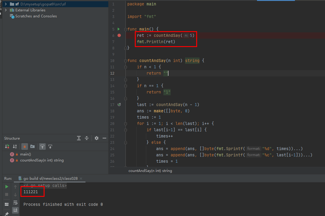Screen dimensions: 325x216
Task: Fold the for loop block on line 20
Action: point(125,124)
